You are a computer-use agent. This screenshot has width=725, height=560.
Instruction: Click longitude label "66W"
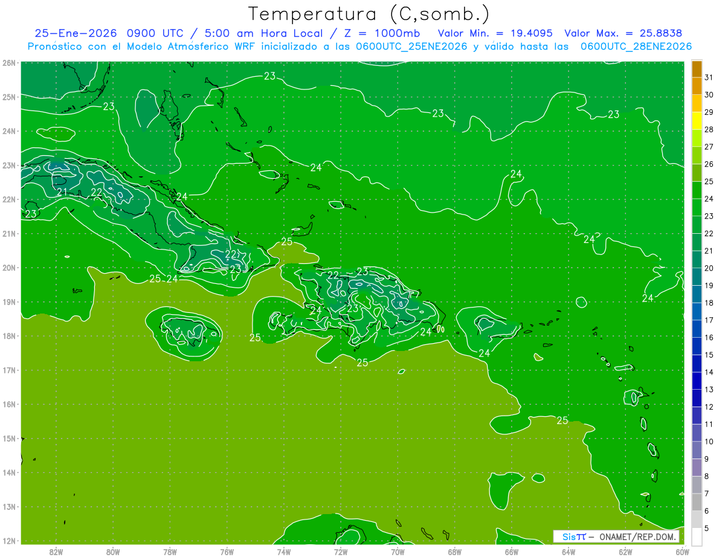pos(512,552)
